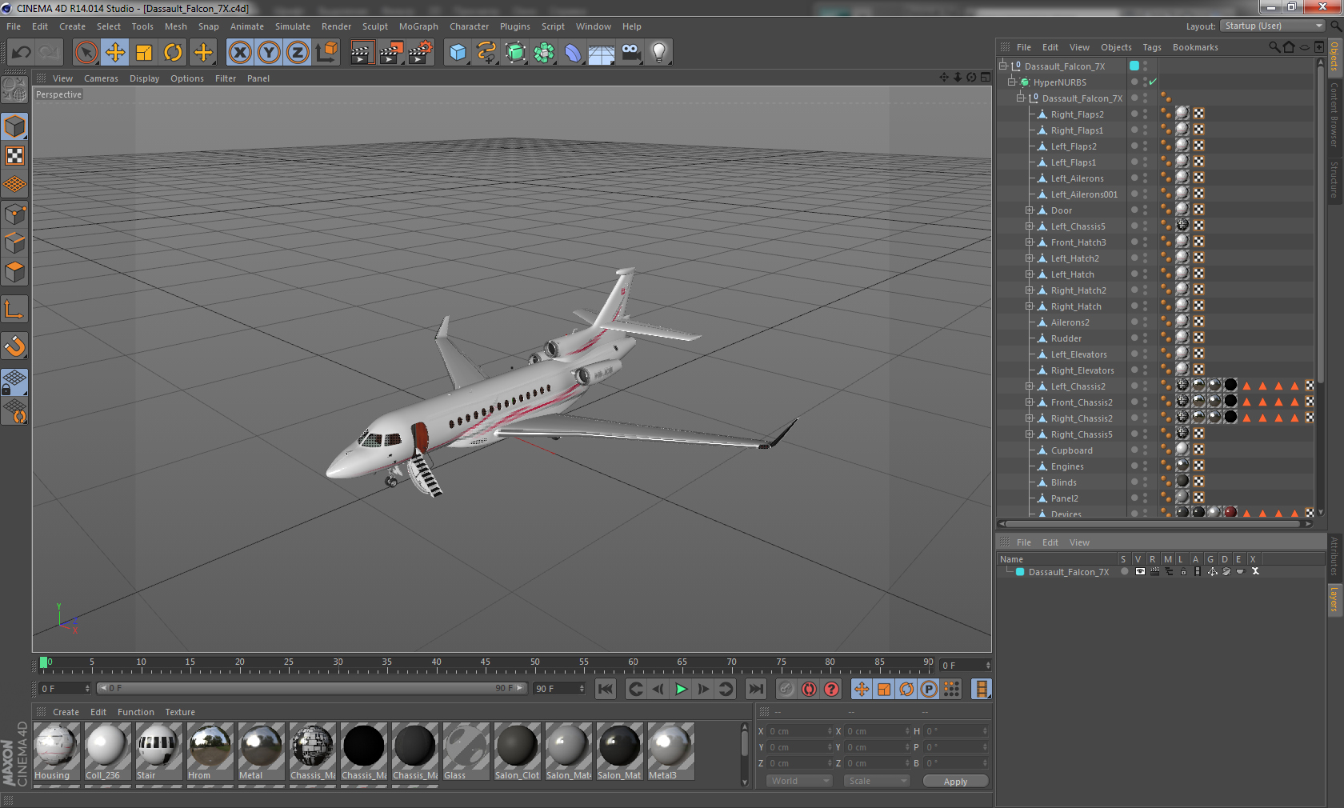1344x808 pixels.
Task: Toggle Autokeying record button
Action: point(809,689)
